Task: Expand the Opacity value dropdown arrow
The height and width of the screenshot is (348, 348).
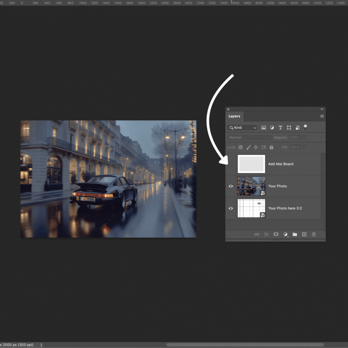Action: tap(304, 137)
